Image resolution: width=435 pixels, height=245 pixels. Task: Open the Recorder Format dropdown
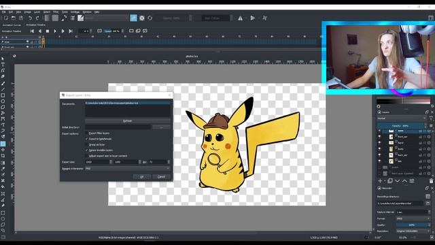pos(413,218)
